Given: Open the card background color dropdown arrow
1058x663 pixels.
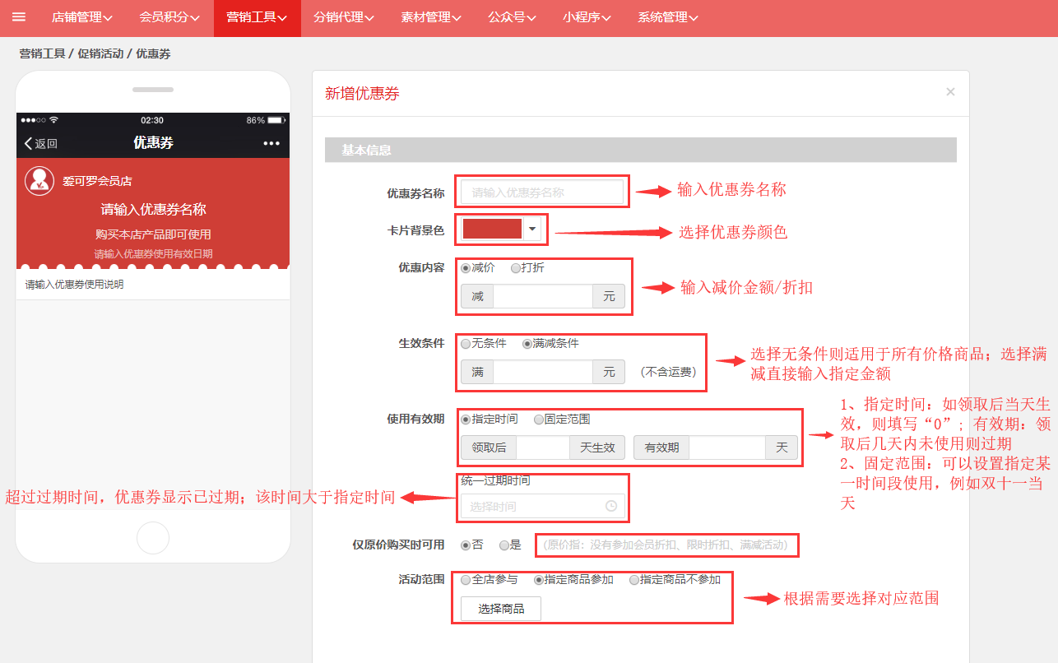Looking at the screenshot, I should point(533,229).
